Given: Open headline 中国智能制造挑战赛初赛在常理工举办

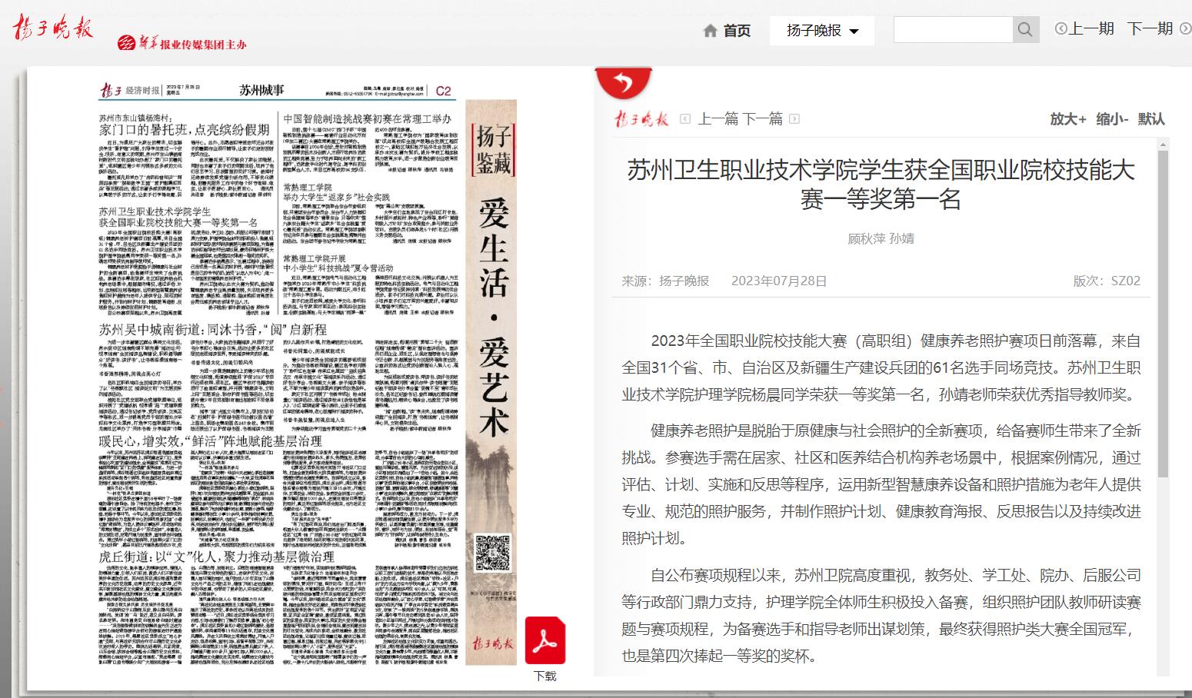Looking at the screenshot, I should [367, 119].
